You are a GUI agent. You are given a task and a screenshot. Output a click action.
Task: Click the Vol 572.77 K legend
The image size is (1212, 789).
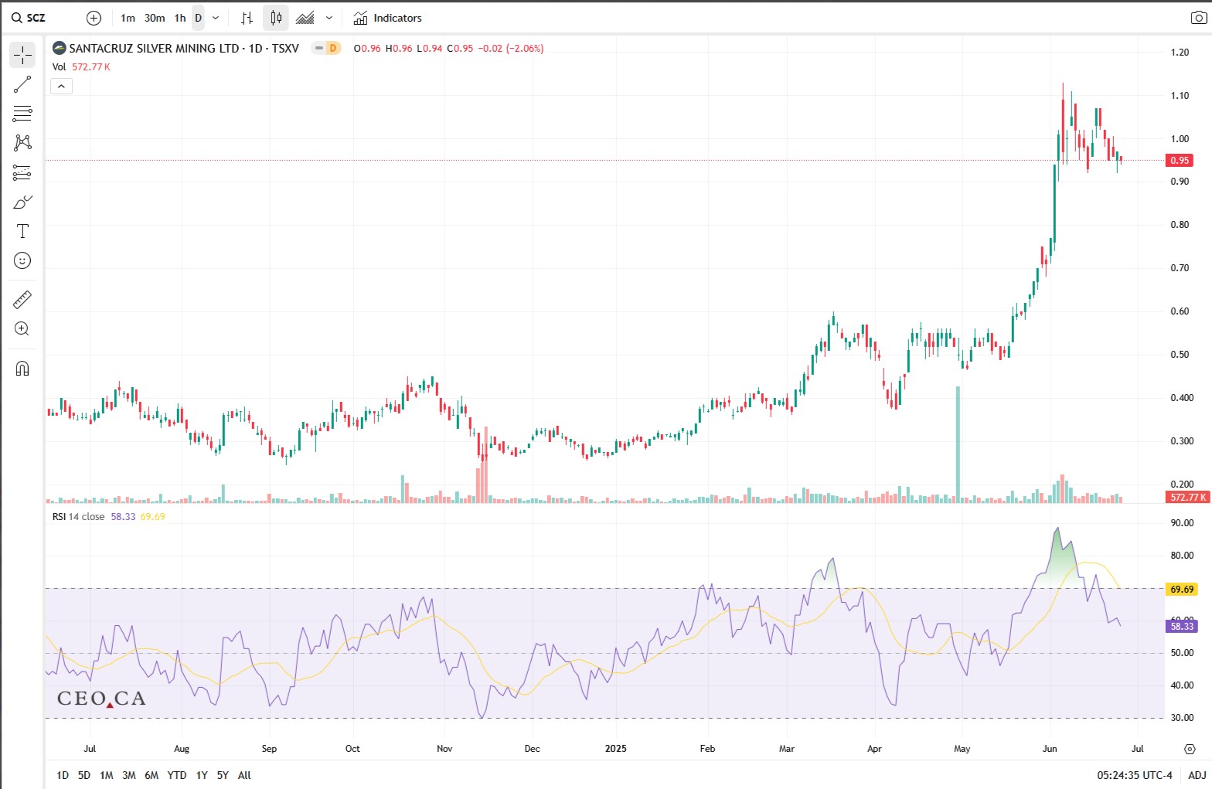click(x=81, y=66)
